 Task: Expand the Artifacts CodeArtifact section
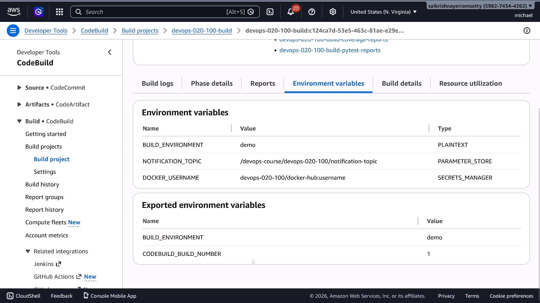pyautogui.click(x=19, y=104)
